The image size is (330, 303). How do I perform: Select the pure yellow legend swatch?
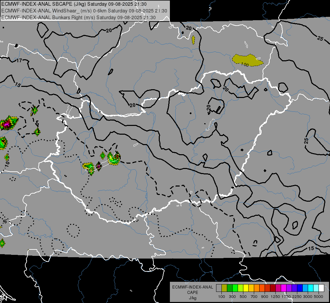(x=246, y=288)
